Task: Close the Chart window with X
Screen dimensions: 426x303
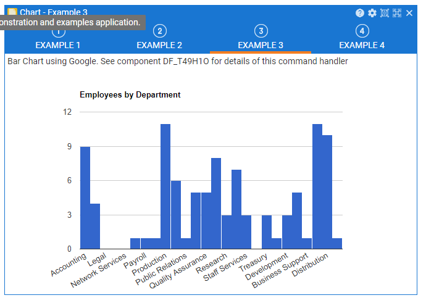Action: [409, 13]
